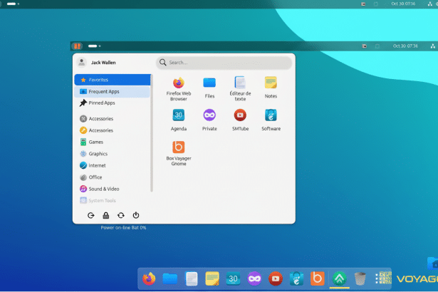Click the user avatar beside Jack Wallen
The image size is (438, 292).
point(82,62)
